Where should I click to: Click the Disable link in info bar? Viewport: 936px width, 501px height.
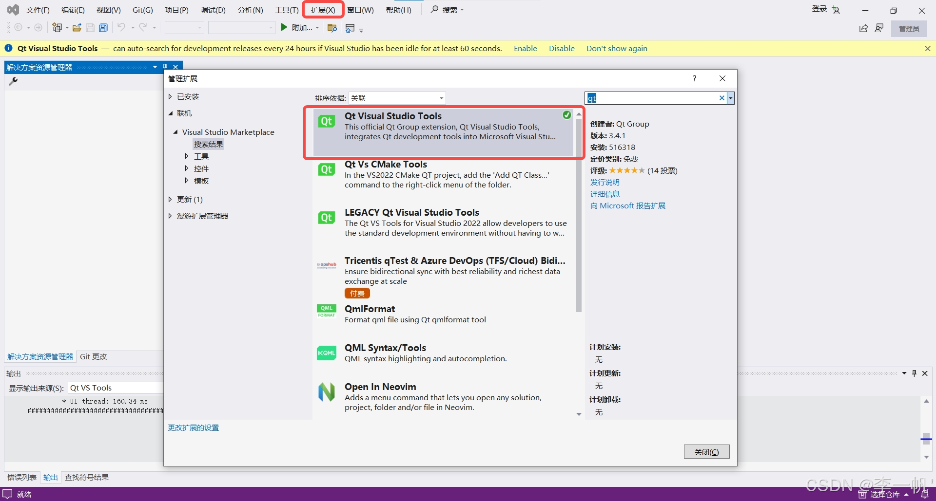(562, 48)
